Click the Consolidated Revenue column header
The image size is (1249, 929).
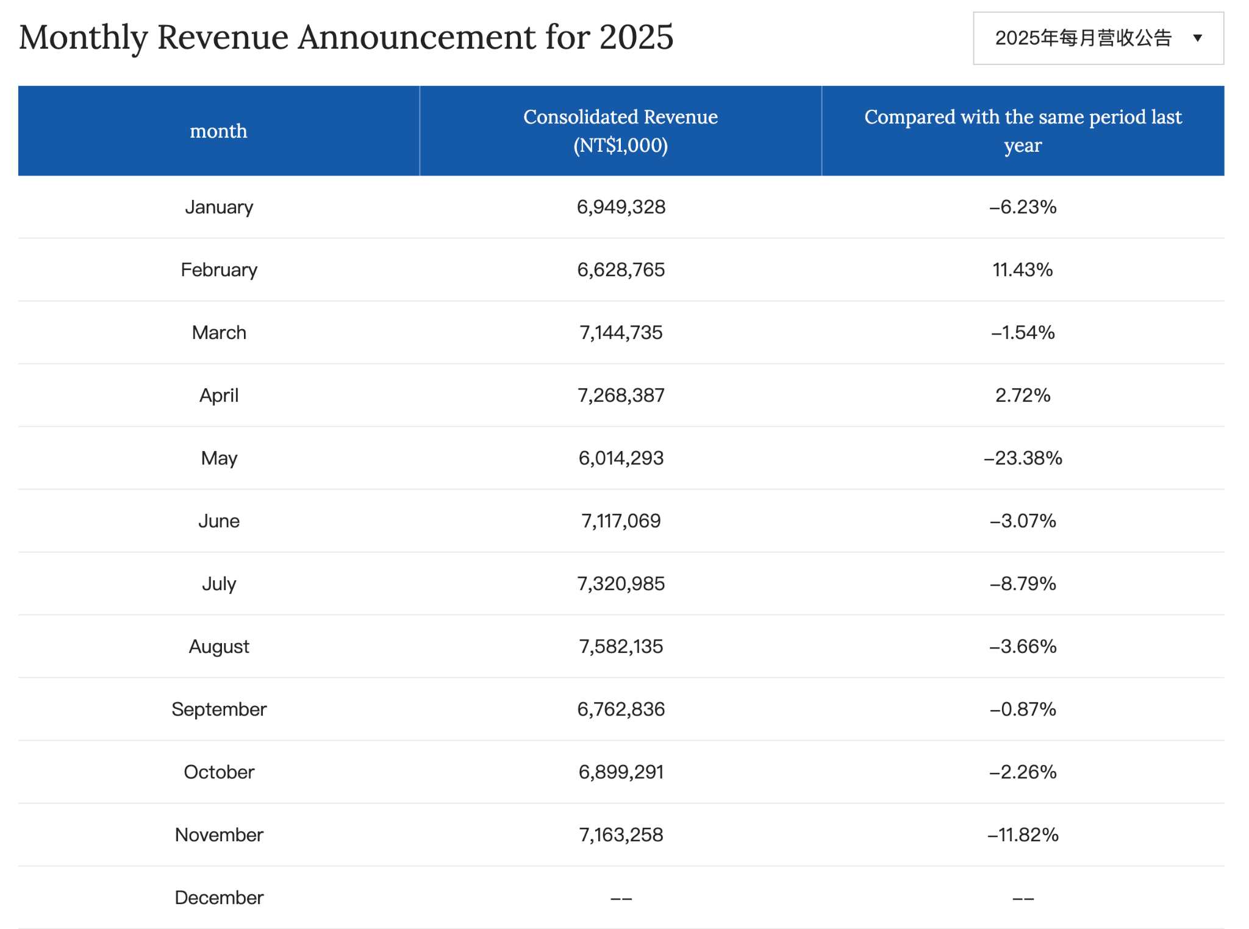point(620,131)
